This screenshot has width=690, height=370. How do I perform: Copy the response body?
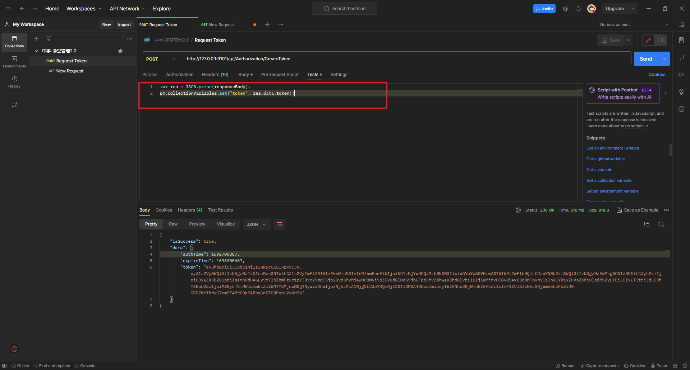[647, 224]
